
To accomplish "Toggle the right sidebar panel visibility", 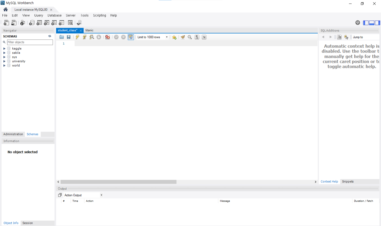I will 377,23.
